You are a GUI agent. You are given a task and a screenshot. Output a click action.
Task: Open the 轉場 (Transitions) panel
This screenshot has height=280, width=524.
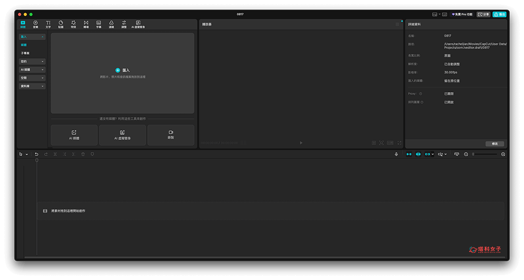pyautogui.click(x=86, y=24)
